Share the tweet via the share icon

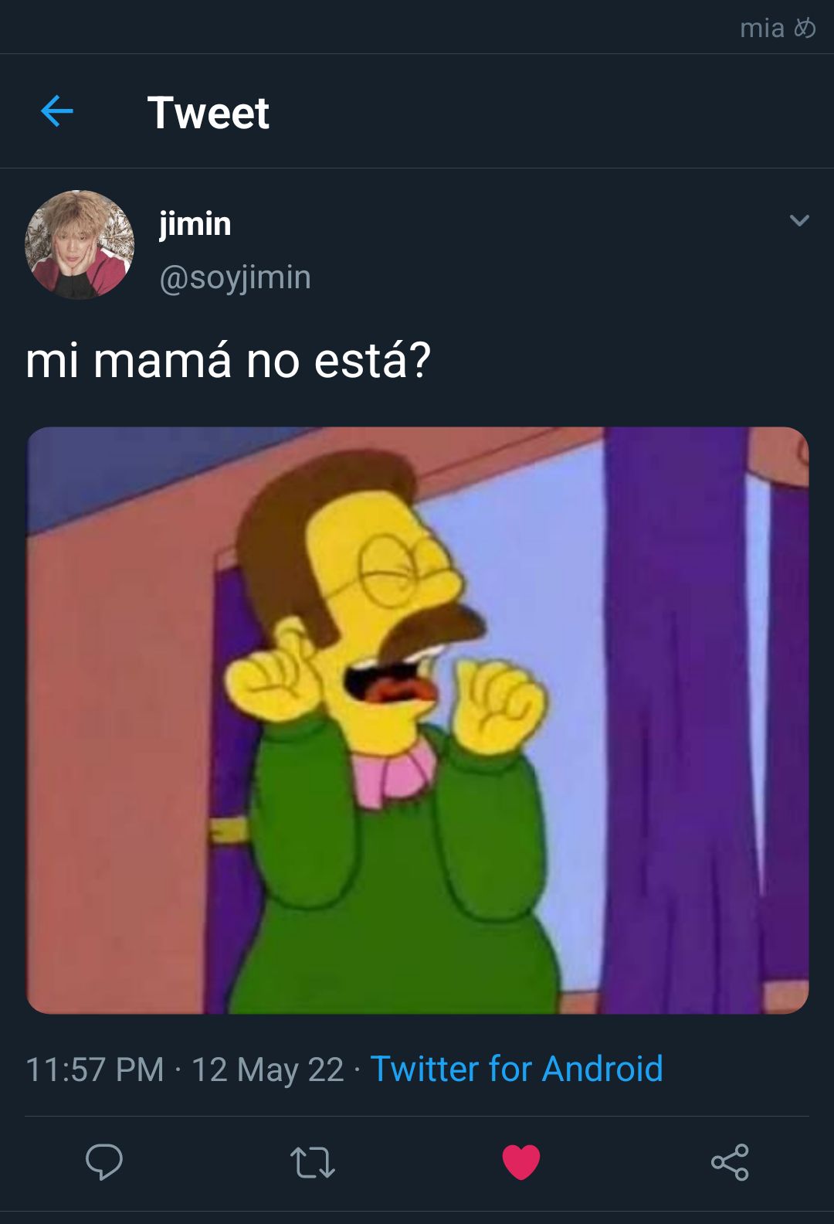click(730, 1162)
